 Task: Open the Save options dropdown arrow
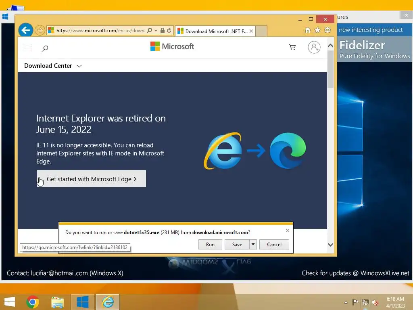[253, 244]
